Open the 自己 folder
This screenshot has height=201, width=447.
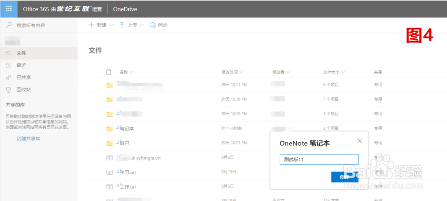(x=125, y=143)
